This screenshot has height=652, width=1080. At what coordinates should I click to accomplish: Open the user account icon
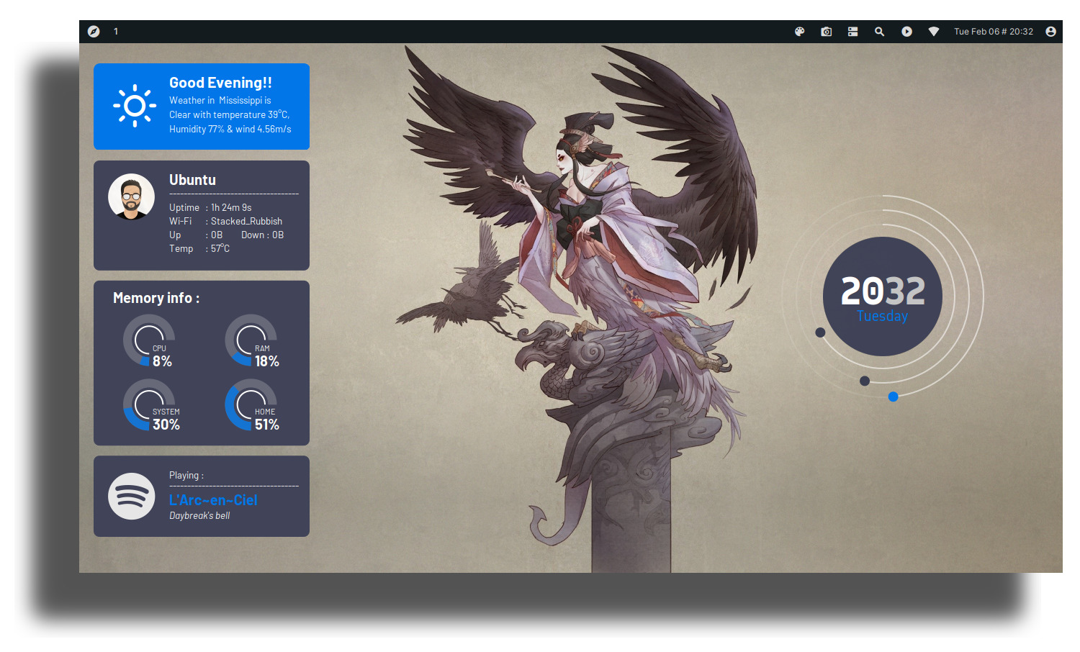(x=1050, y=32)
